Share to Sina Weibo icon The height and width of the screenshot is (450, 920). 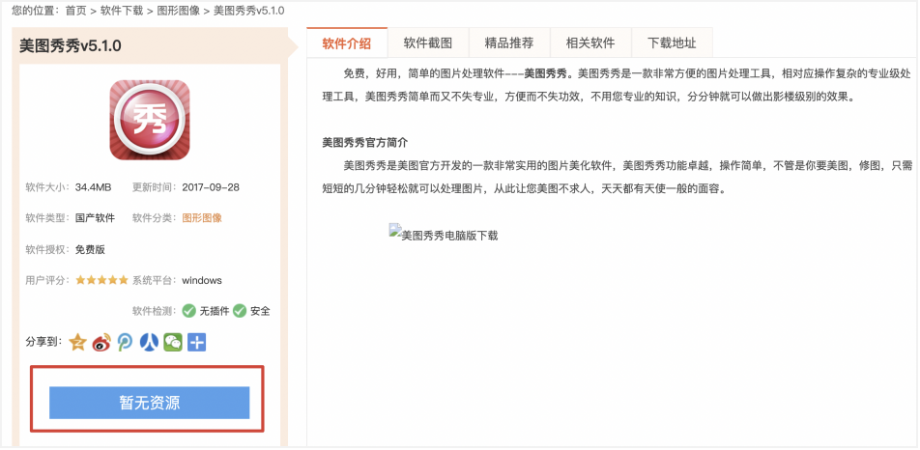click(x=101, y=342)
